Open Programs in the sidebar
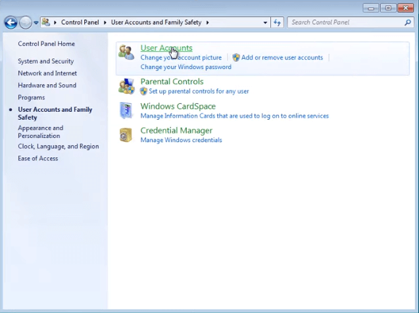This screenshot has width=419, height=313. [32, 97]
